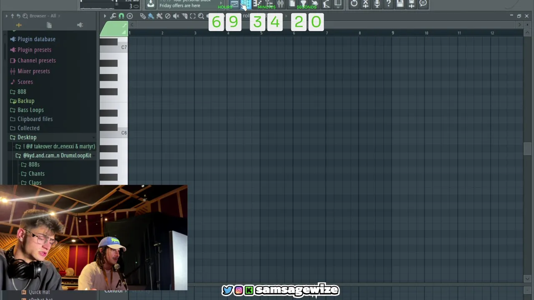Open the help question mark icon

388,4
